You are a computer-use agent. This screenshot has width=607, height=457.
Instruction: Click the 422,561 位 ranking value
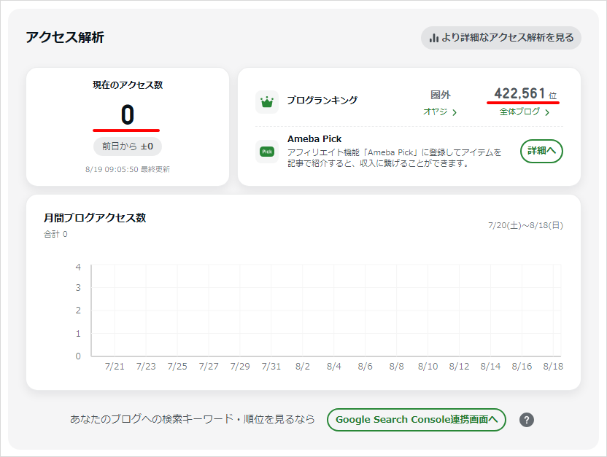pyautogui.click(x=525, y=93)
